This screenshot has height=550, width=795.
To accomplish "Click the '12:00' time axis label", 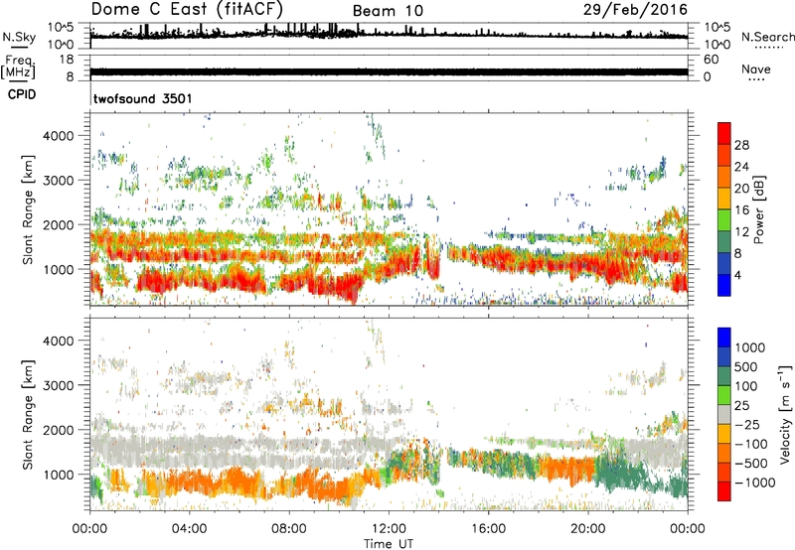I will (389, 529).
